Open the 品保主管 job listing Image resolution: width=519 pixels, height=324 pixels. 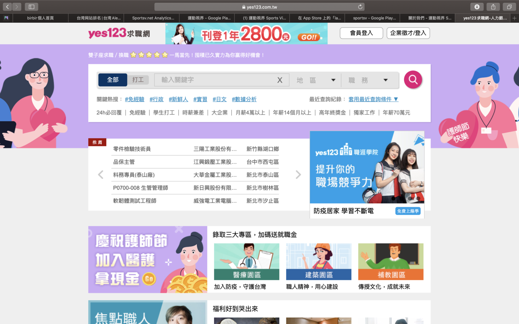click(124, 162)
